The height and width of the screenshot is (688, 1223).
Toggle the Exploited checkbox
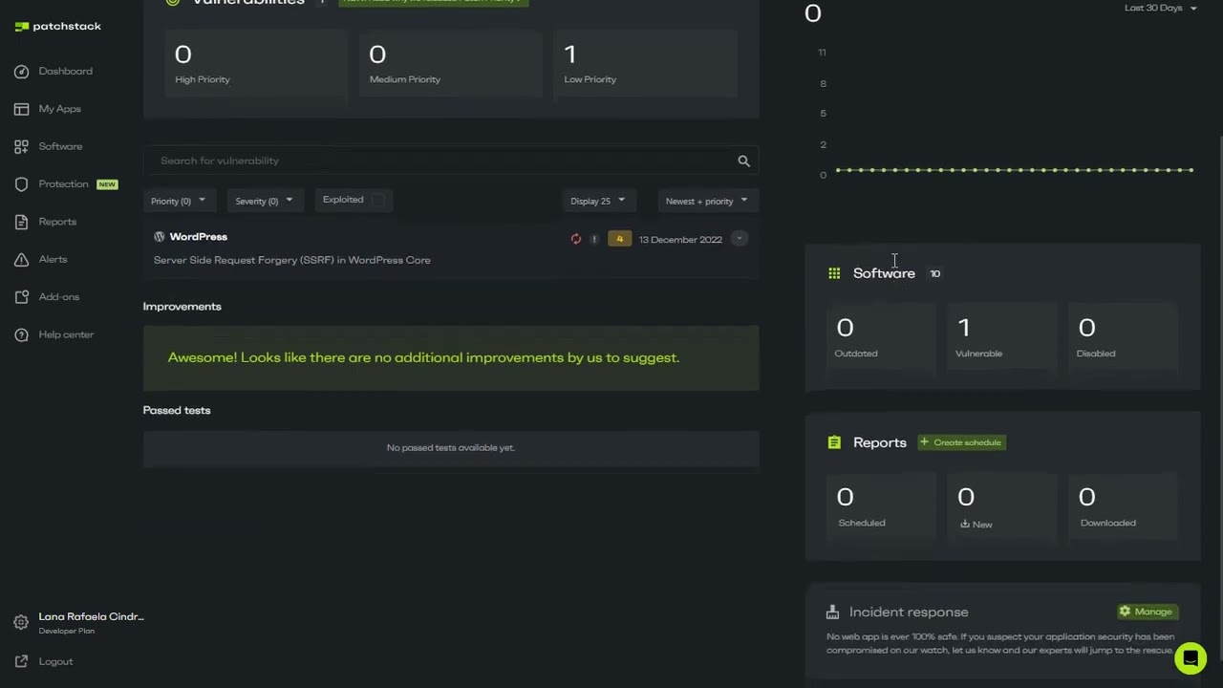point(377,200)
